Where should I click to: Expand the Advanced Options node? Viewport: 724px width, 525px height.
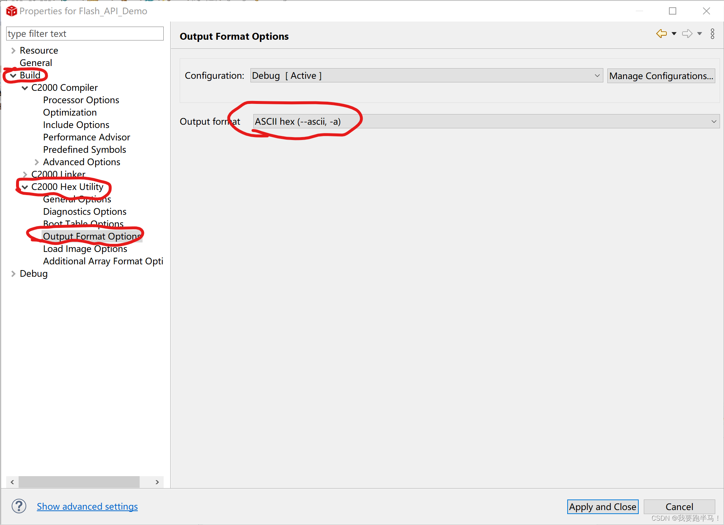pos(36,162)
